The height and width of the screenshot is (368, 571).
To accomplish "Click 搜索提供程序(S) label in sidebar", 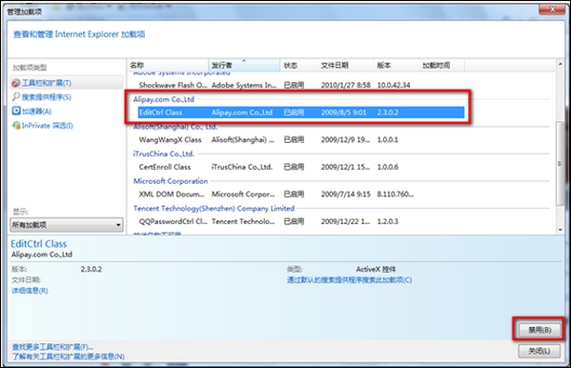I will point(47,97).
